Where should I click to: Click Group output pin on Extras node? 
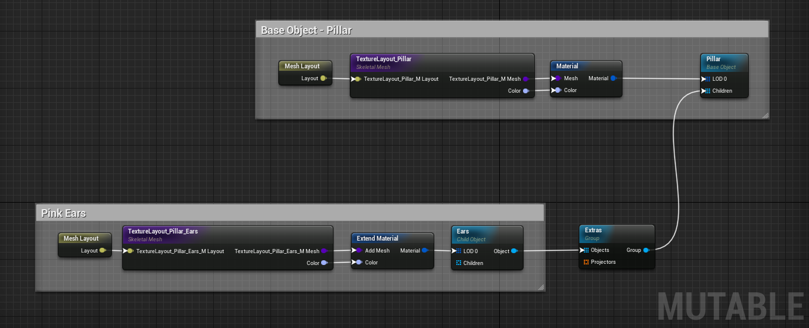(646, 250)
